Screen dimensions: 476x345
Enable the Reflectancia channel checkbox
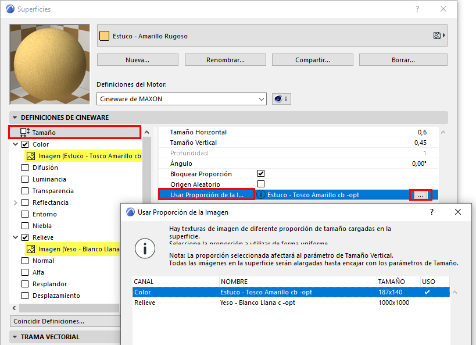[x=25, y=202]
